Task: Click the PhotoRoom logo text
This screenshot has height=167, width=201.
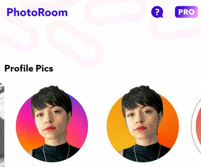Action: (x=37, y=12)
